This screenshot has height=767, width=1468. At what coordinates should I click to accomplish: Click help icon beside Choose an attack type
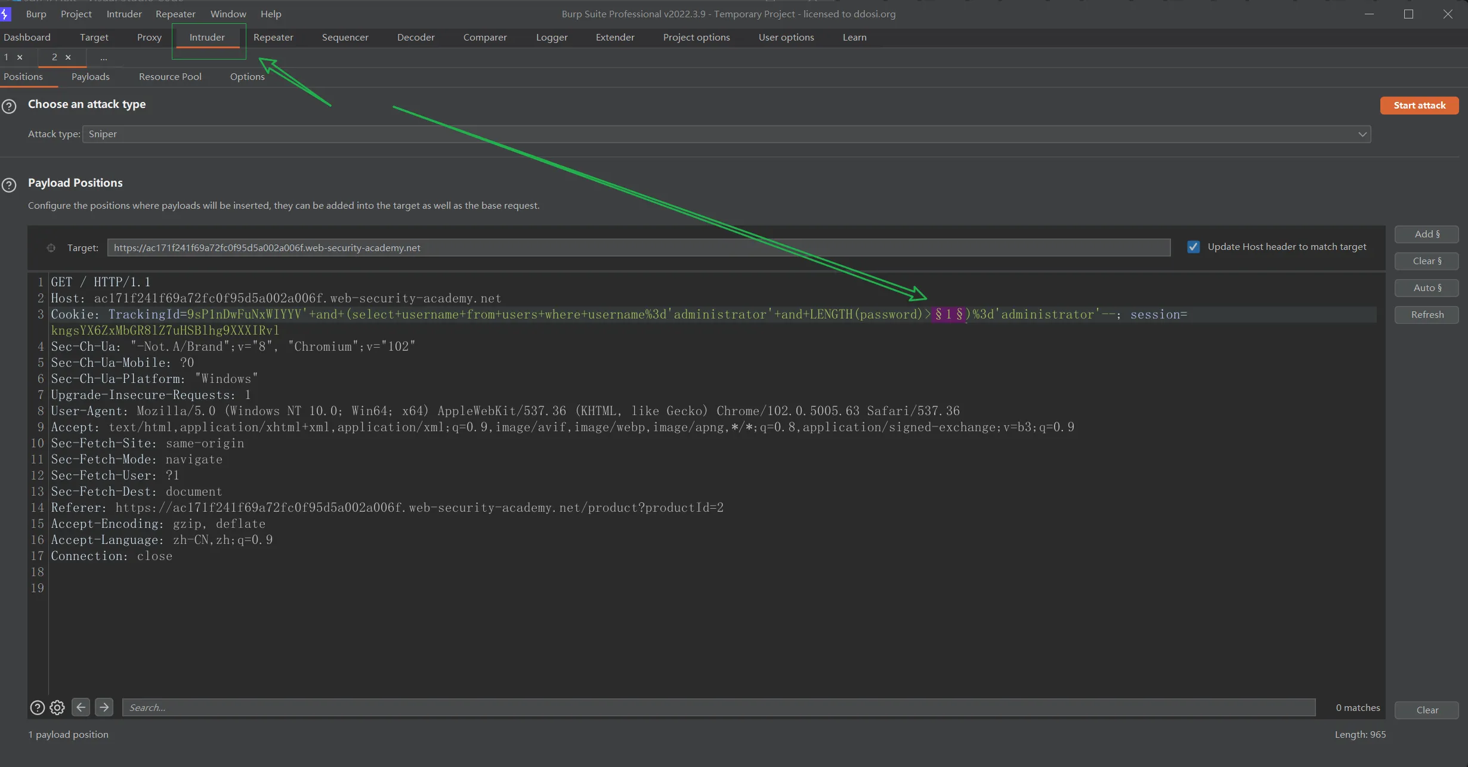(x=9, y=107)
